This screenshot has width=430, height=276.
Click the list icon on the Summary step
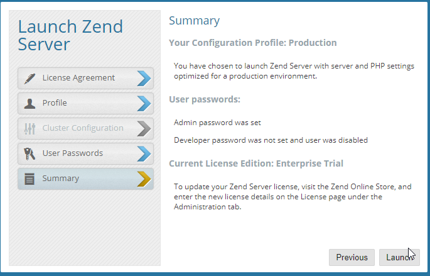coord(29,179)
